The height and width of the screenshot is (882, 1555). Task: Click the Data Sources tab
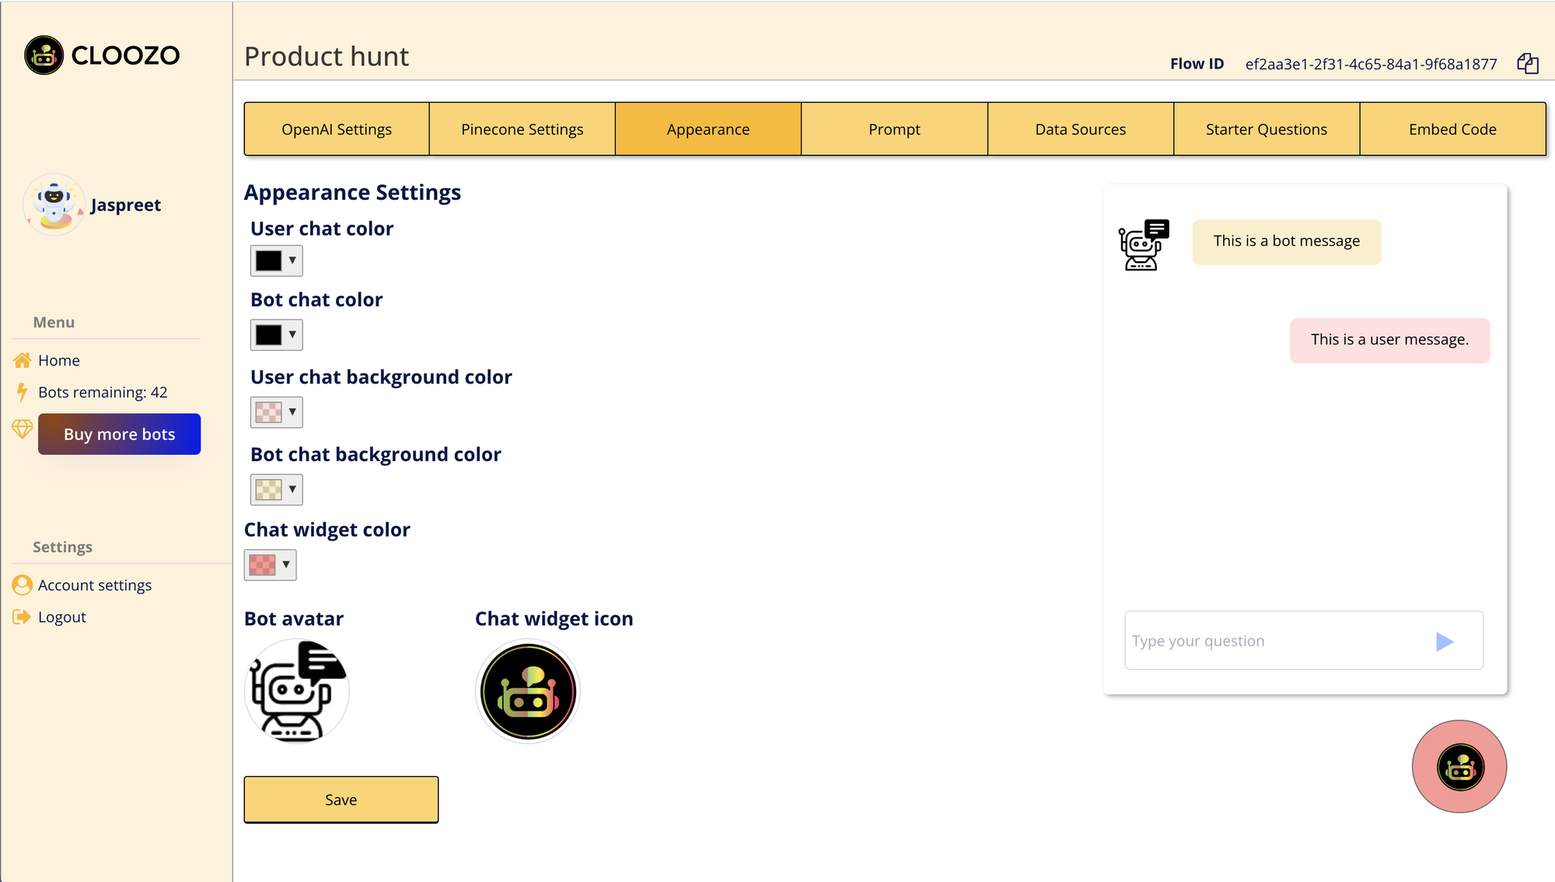pyautogui.click(x=1081, y=128)
